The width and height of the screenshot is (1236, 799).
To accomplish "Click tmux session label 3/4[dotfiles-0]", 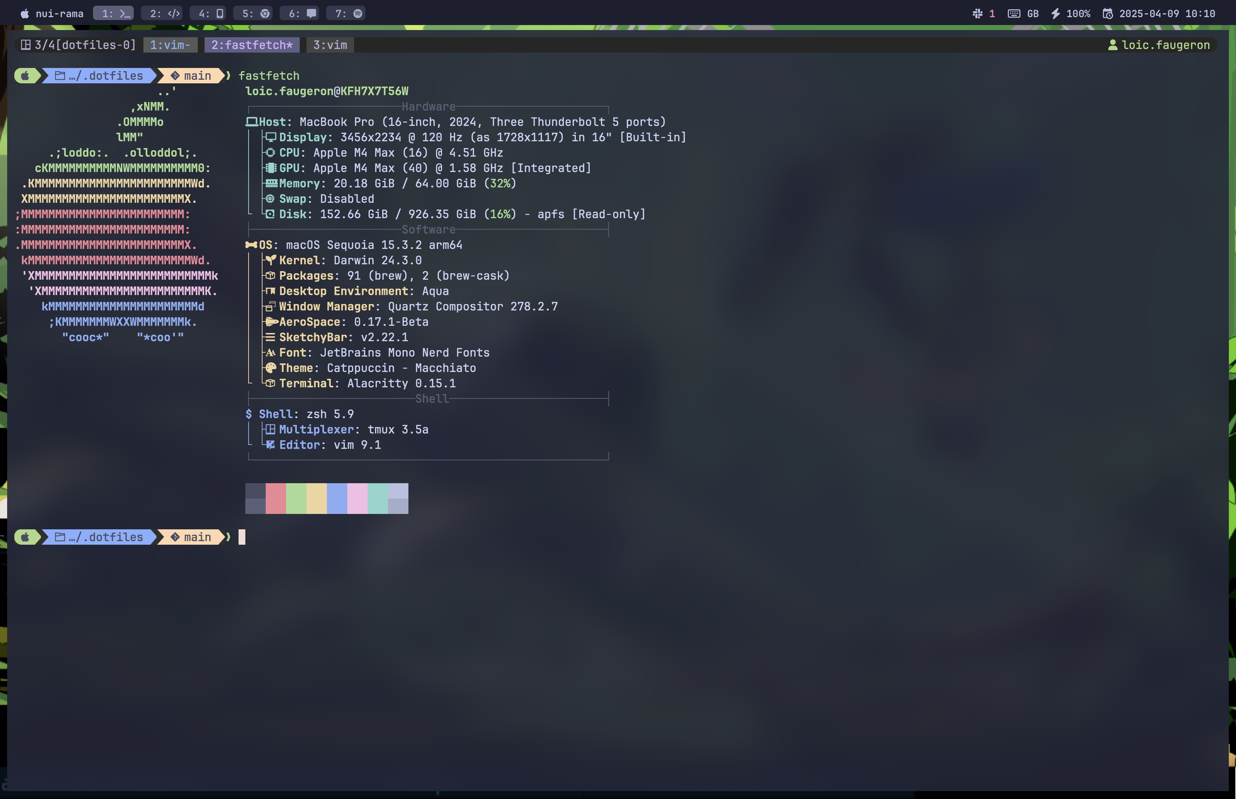I will coord(78,45).
